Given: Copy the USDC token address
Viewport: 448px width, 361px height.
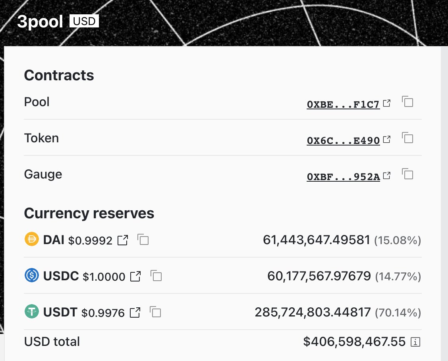Looking at the screenshot, I should tap(156, 276).
